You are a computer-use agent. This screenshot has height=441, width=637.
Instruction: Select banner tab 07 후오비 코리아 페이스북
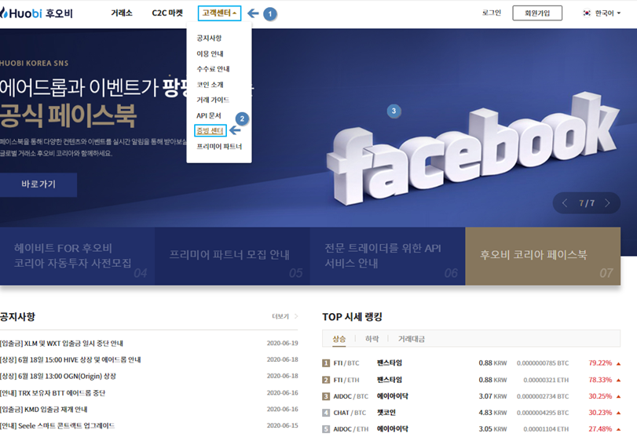[543, 256]
